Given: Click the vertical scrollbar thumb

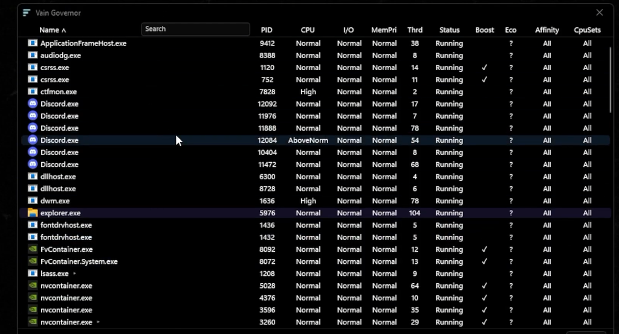Looking at the screenshot, I should 610,79.
